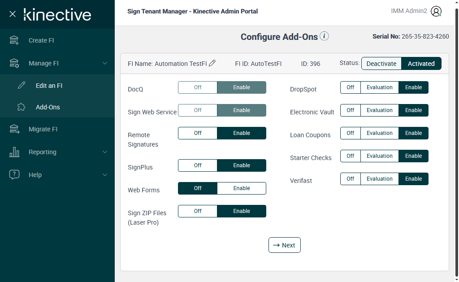Turn Remote Signatures Off
Screen dimensions: 459x282
tap(198, 133)
